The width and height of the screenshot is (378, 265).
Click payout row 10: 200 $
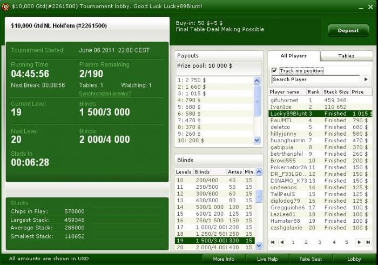(214, 141)
